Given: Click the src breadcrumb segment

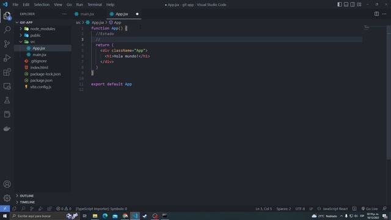Looking at the screenshot, I should tap(78, 23).
